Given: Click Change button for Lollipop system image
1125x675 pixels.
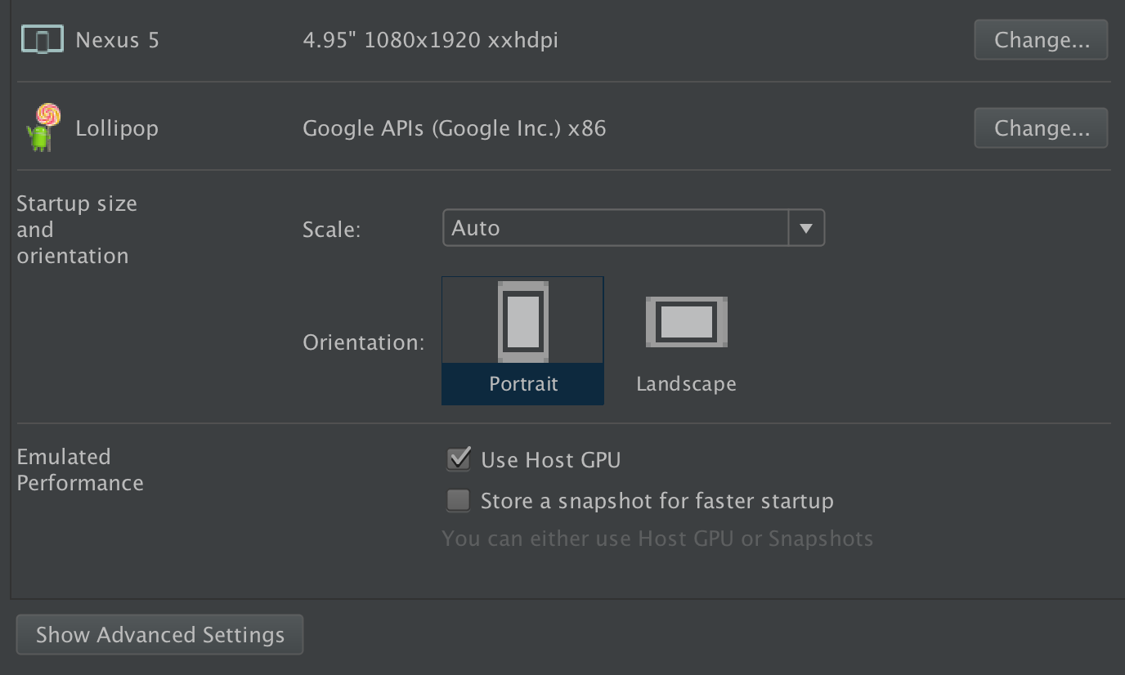Looking at the screenshot, I should (x=1041, y=128).
